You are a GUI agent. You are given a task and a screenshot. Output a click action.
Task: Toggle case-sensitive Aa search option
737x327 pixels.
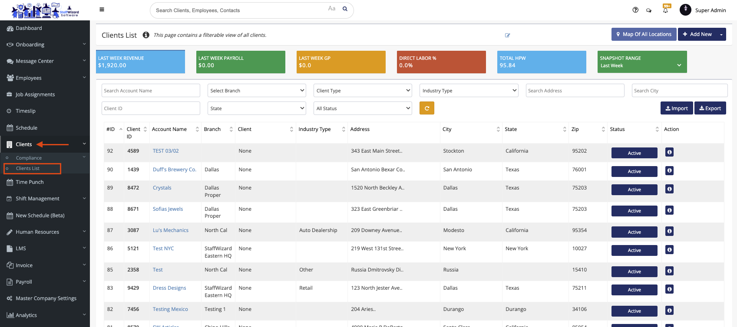[x=332, y=9]
